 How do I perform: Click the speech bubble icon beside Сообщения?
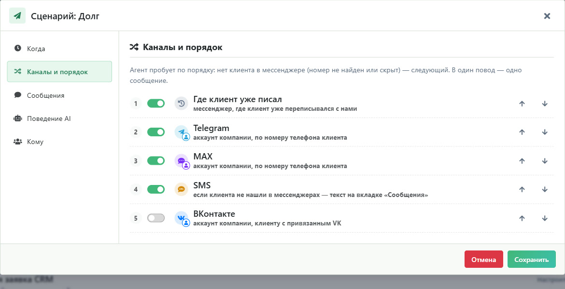coord(18,95)
